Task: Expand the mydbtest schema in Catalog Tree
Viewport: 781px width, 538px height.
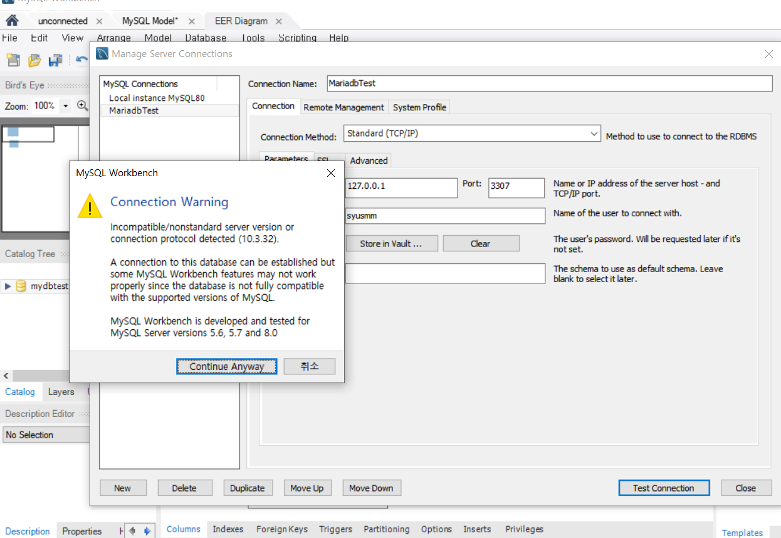Action: 8,286
